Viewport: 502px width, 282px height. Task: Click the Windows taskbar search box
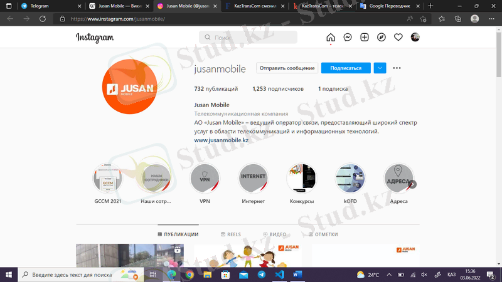pos(81,274)
